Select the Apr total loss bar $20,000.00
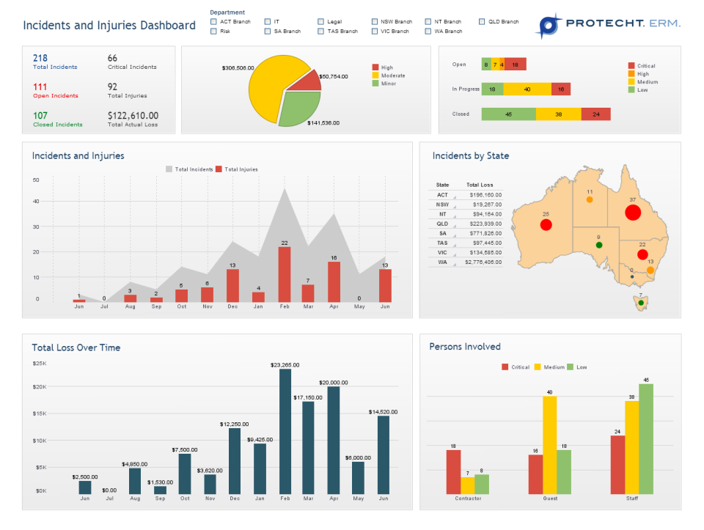Viewport: 704px width, 530px height. pos(334,441)
